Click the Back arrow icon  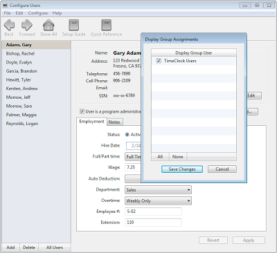click(9, 25)
